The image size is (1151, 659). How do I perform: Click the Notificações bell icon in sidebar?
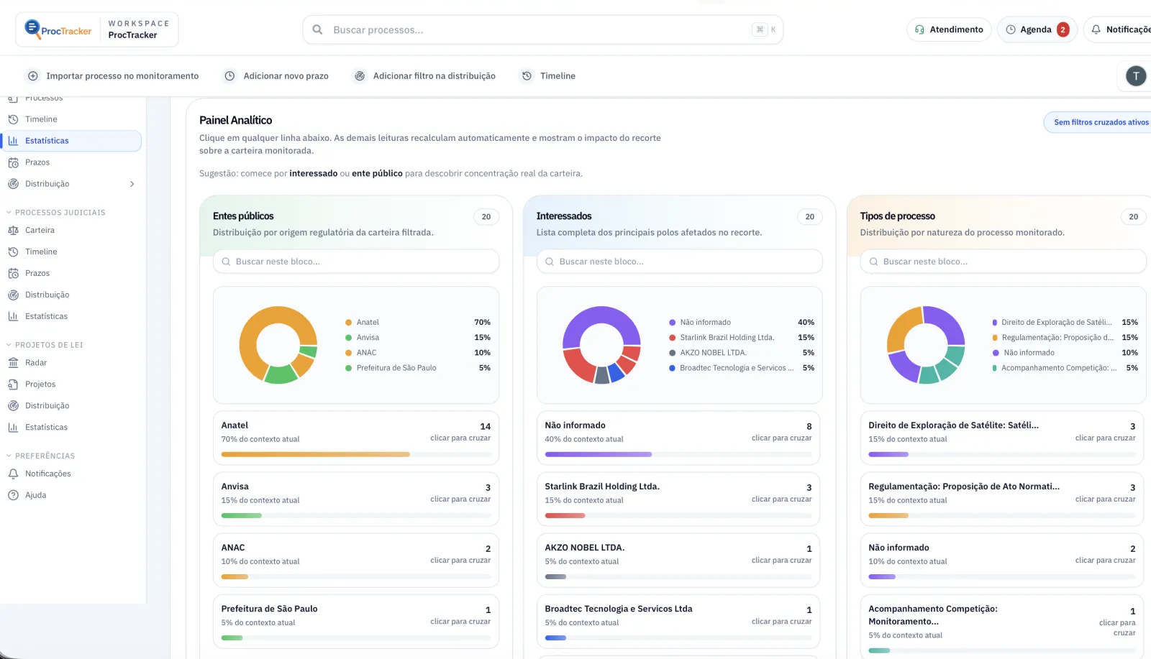click(x=13, y=474)
